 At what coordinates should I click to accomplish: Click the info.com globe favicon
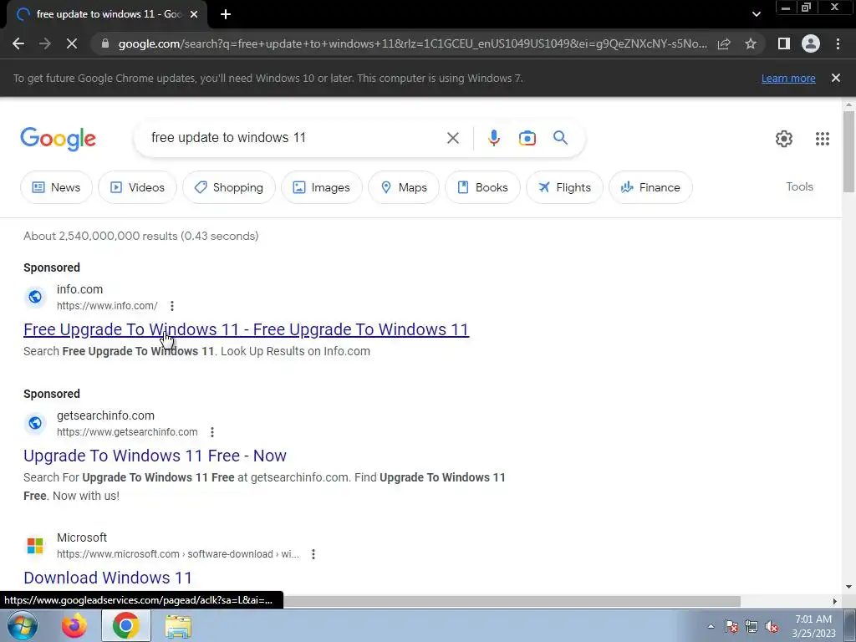(35, 297)
